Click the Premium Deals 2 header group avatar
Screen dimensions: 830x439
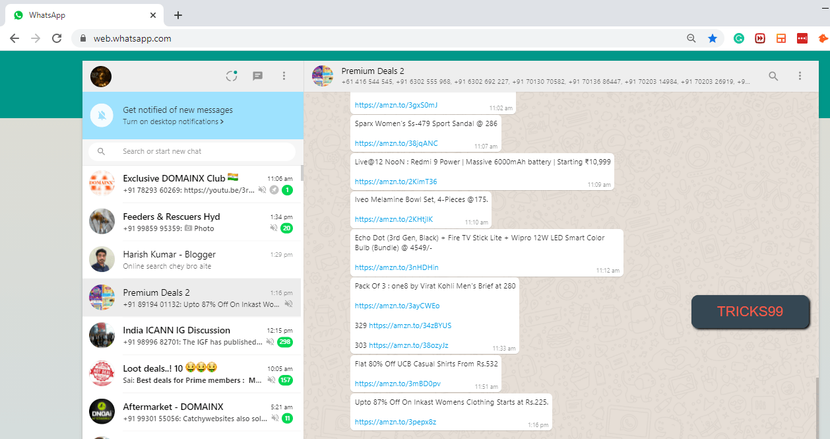(x=323, y=76)
